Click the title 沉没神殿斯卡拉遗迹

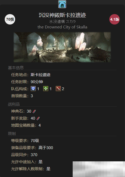point(62,15)
